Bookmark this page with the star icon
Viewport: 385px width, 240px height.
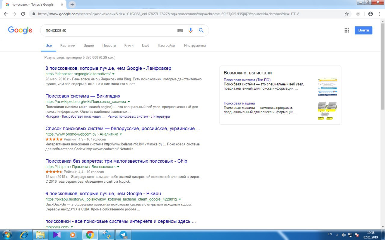347,14
